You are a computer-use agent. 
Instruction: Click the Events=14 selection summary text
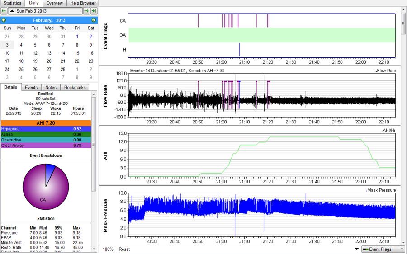(177, 71)
